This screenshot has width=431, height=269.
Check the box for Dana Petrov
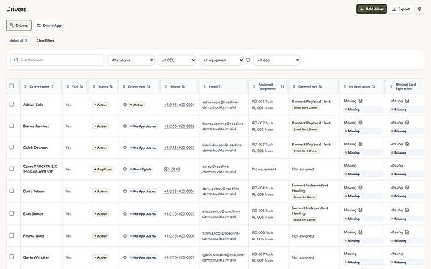tap(12, 191)
